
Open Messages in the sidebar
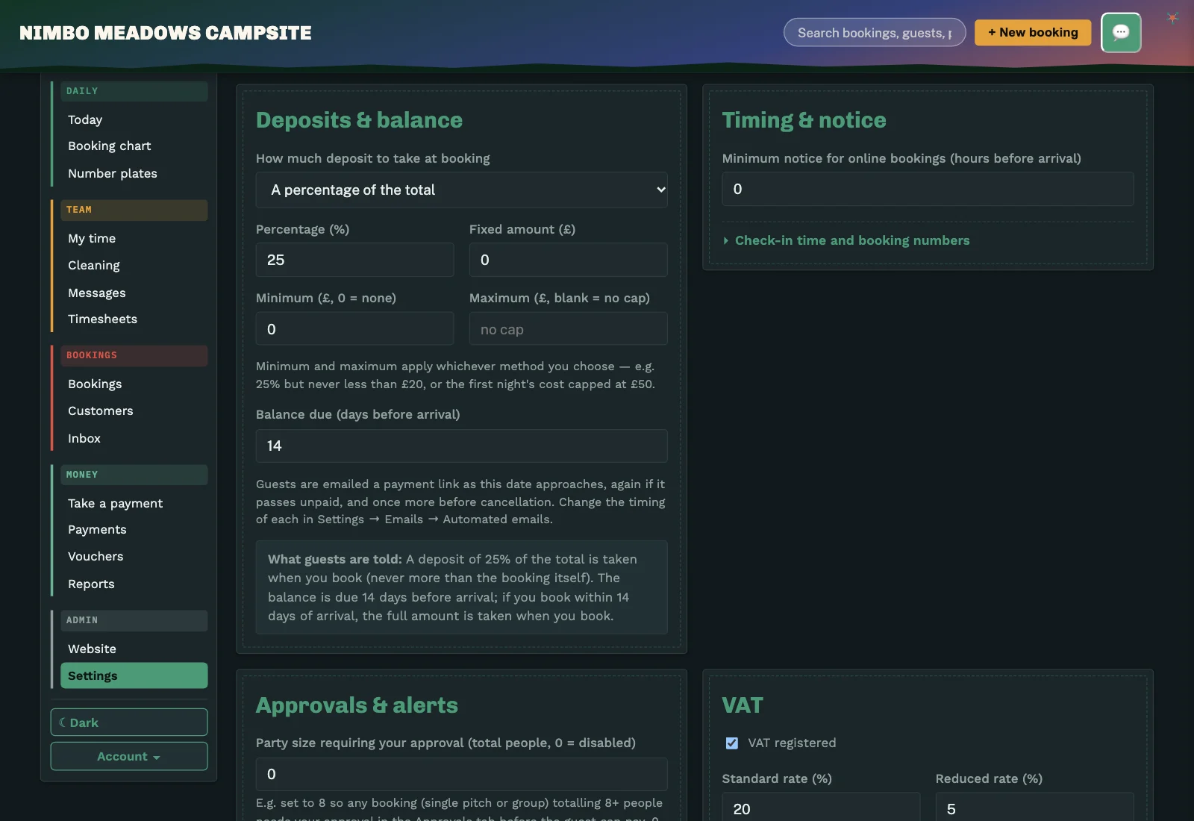coord(134,293)
